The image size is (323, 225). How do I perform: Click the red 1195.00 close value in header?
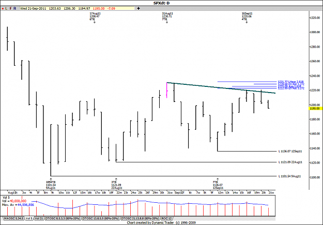point(99,9)
